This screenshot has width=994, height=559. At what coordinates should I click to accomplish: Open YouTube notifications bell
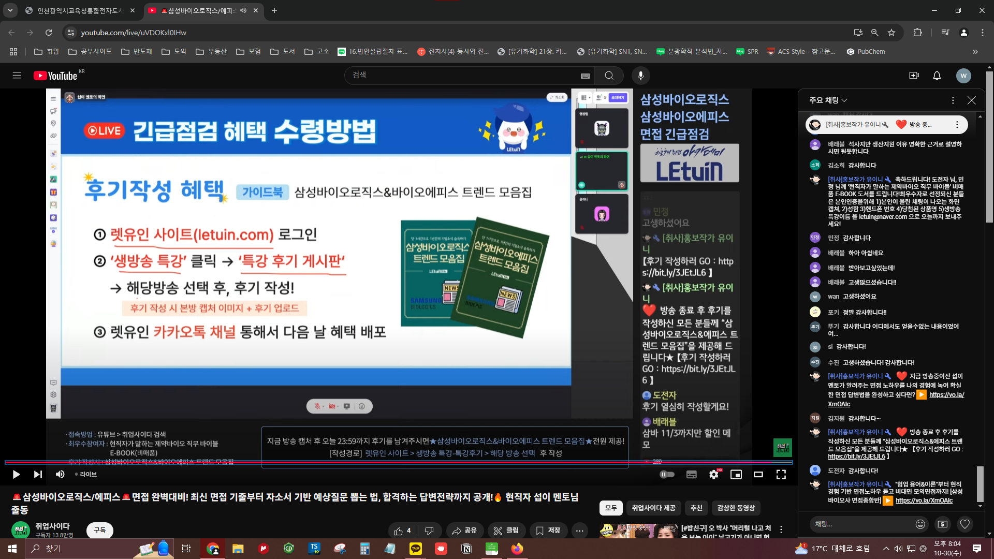click(937, 76)
